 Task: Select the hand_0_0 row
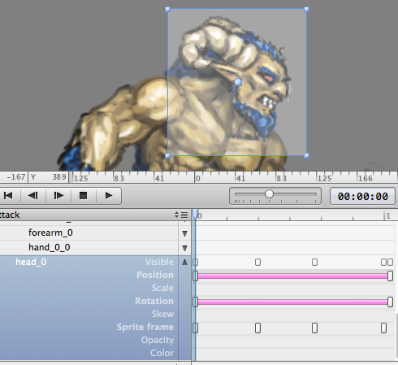pos(89,247)
